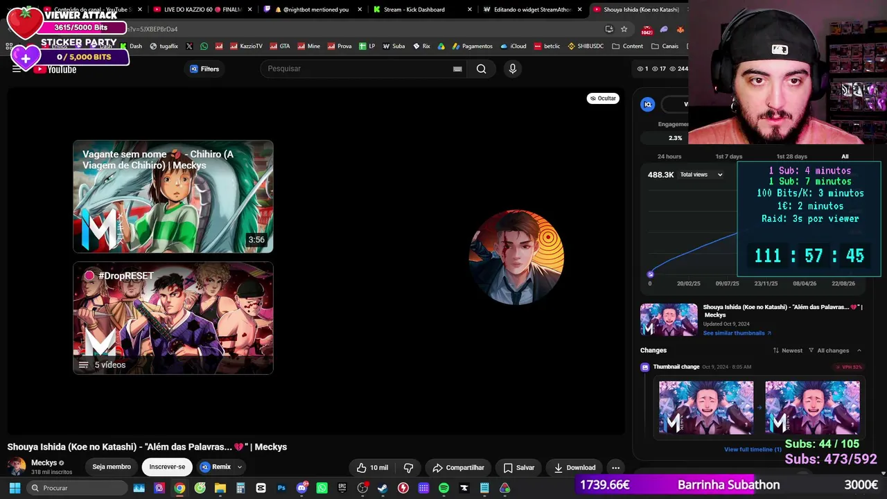Open the Total views dropdown
The width and height of the screenshot is (887, 499).
701,175
